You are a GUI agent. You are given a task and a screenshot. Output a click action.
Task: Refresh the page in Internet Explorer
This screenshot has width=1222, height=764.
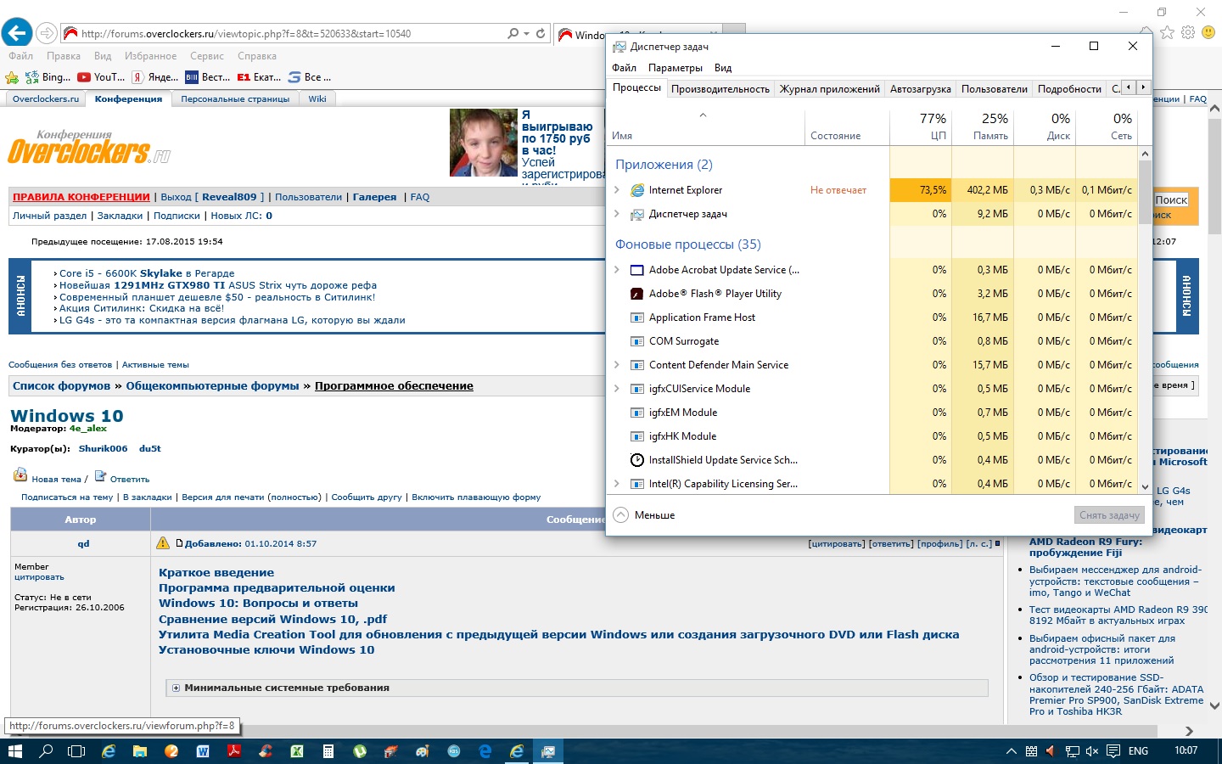point(541,34)
